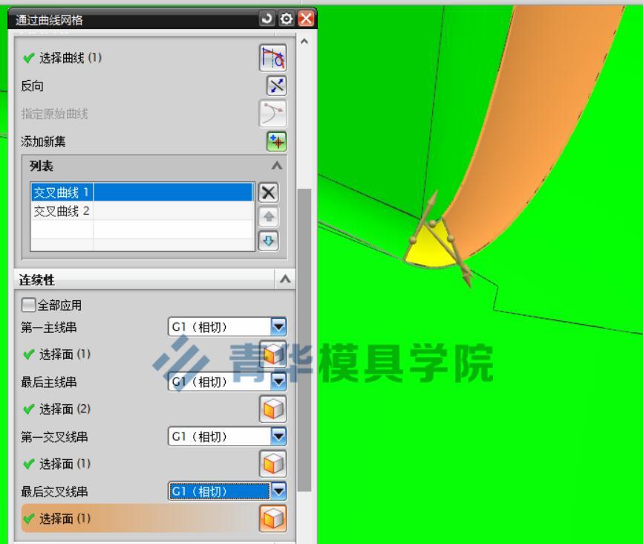
Task: Open dialog settings gear icon
Action: (287, 19)
